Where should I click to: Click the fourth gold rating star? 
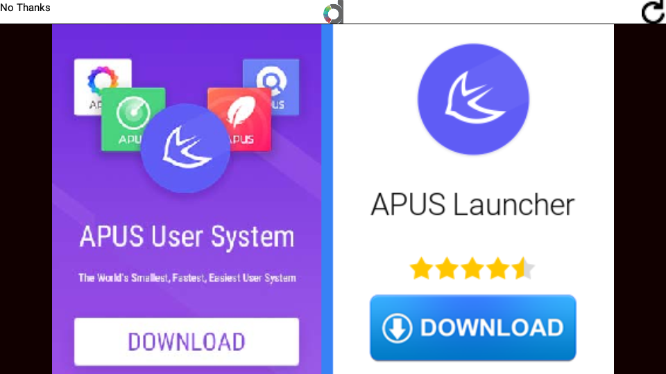(498, 269)
